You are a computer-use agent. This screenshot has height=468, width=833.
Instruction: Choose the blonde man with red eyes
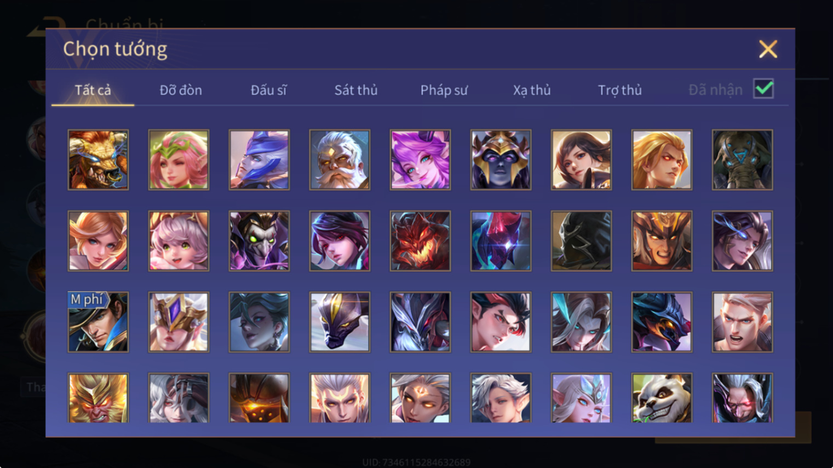(662, 160)
